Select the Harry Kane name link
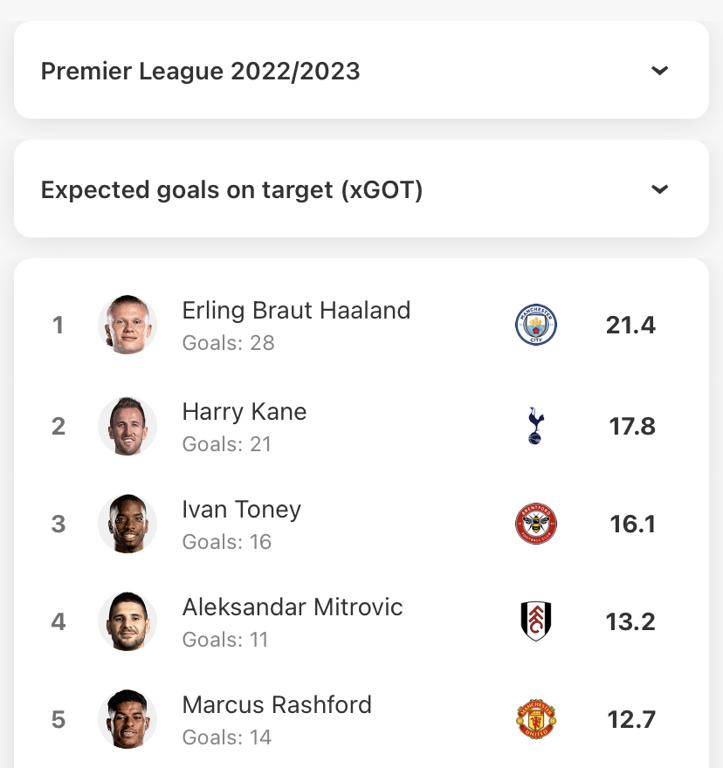This screenshot has width=723, height=768. (x=244, y=412)
